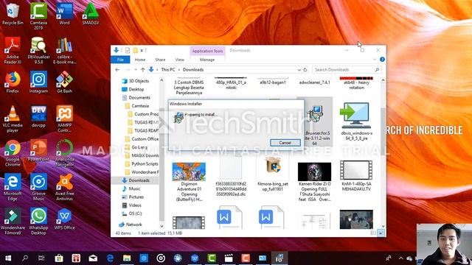Launch Wondershare Filmora9 shortcut

tap(13, 222)
